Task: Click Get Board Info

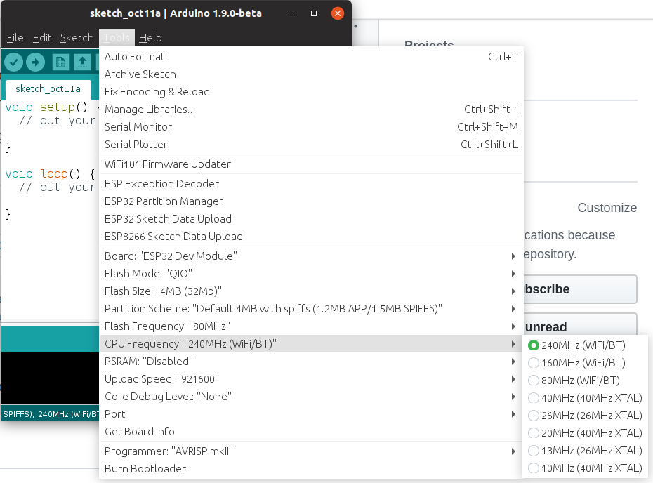Action: tap(311, 431)
